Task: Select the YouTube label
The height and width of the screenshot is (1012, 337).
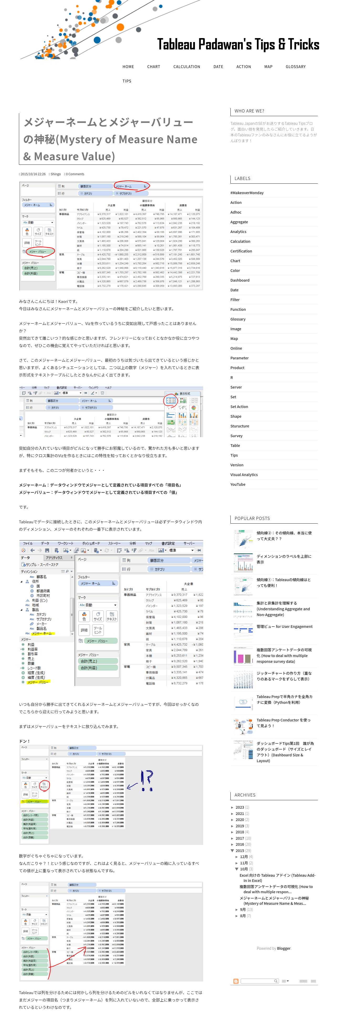Action: click(238, 484)
